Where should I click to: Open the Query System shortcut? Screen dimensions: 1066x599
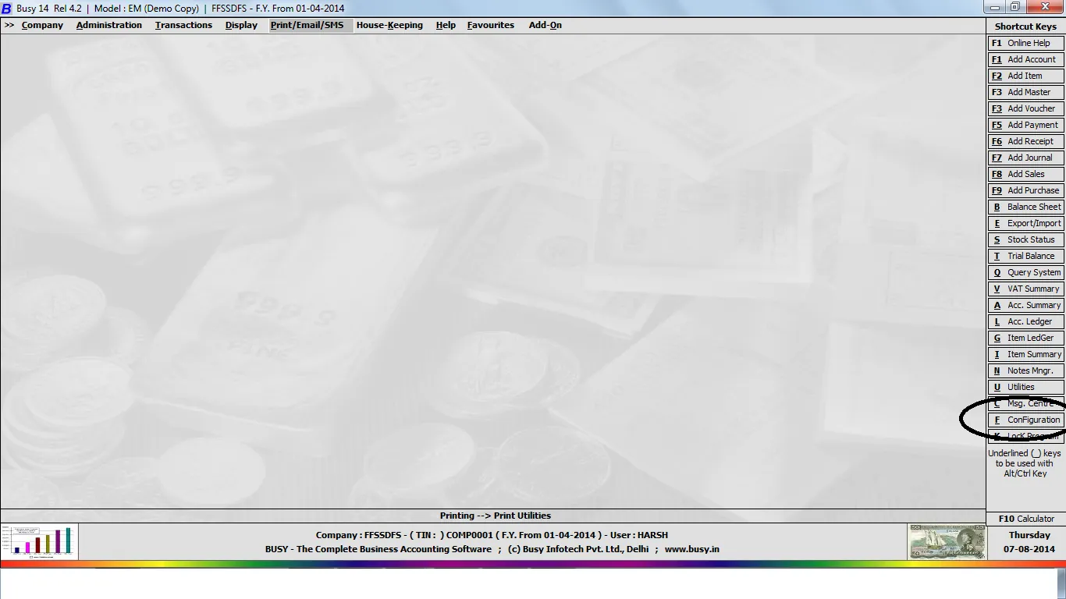pos(1025,272)
